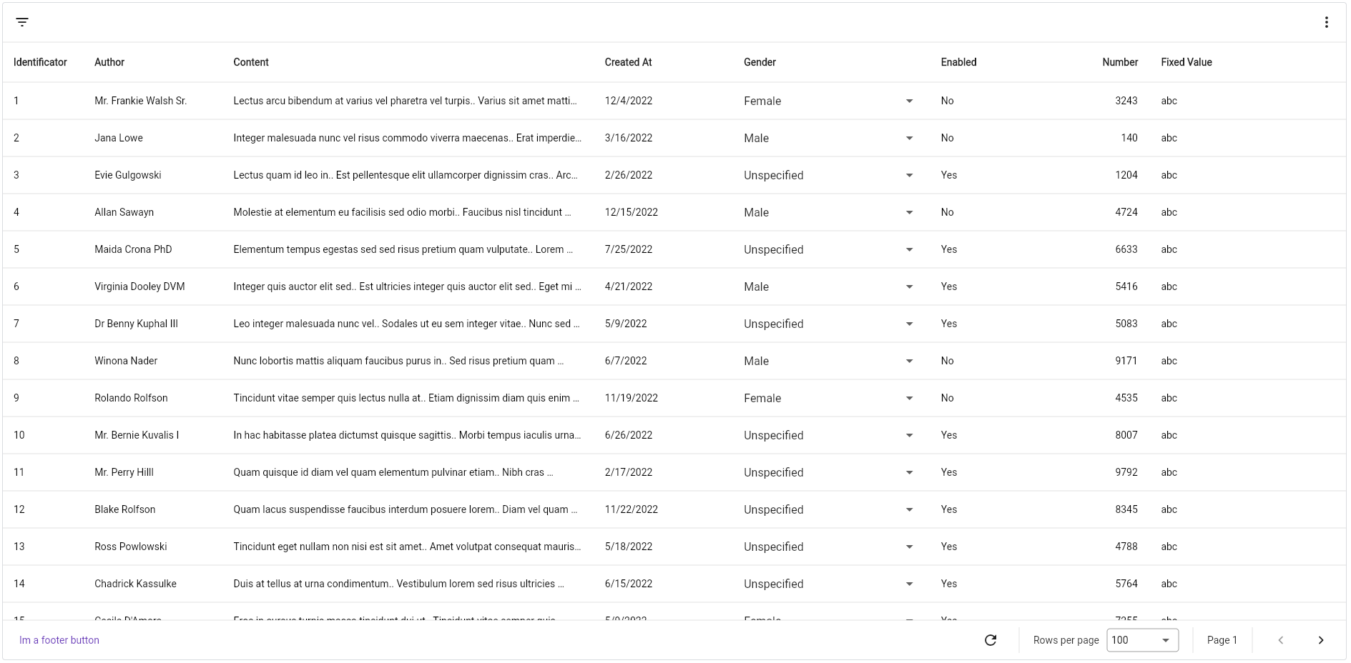The width and height of the screenshot is (1351, 663).
Task: Click Enabled value in Blake Rolfson row
Action: pyautogui.click(x=949, y=509)
